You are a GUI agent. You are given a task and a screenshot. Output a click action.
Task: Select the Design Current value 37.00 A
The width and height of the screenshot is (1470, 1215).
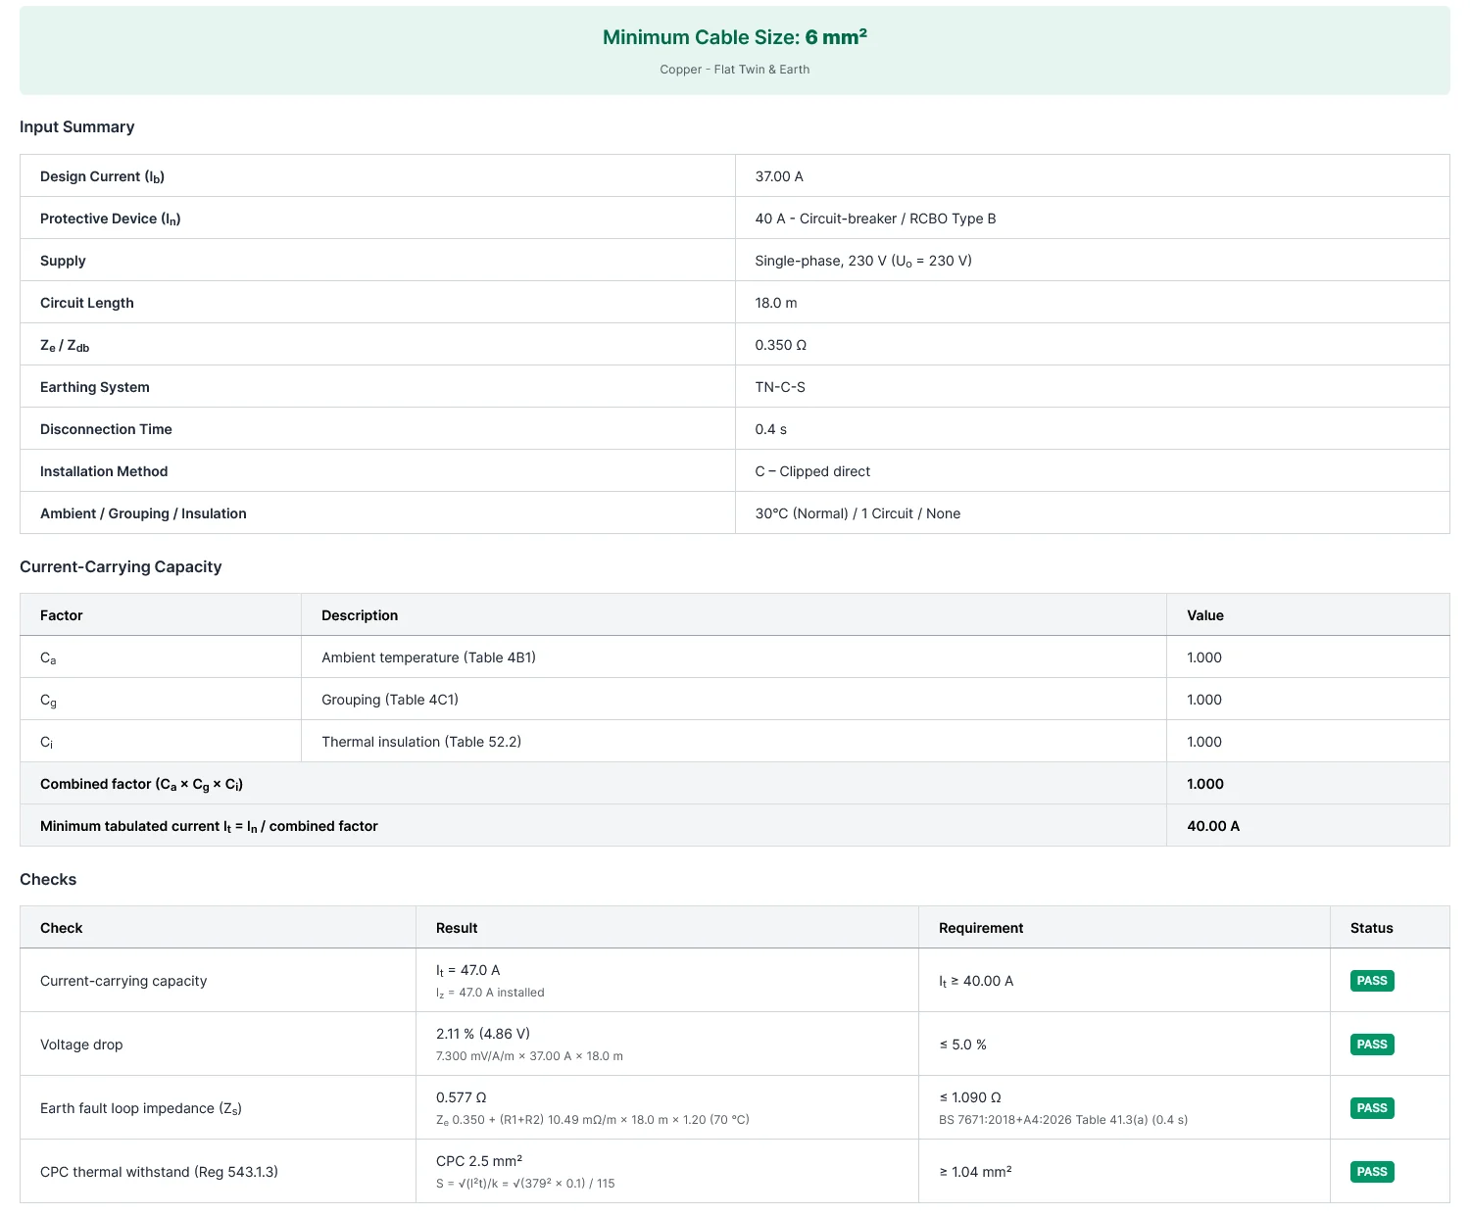tap(779, 176)
